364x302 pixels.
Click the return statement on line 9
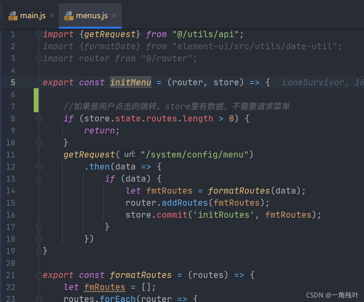click(x=99, y=131)
